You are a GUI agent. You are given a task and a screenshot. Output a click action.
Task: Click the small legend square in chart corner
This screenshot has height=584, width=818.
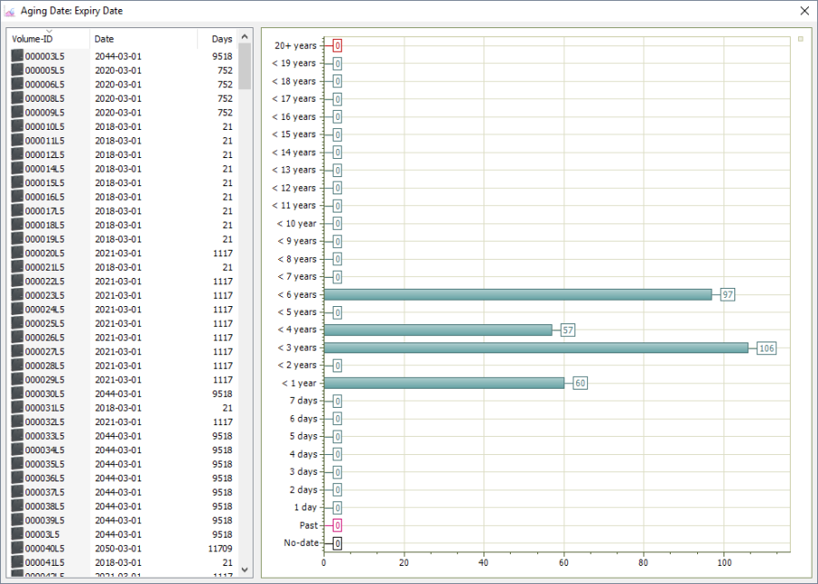pos(800,39)
